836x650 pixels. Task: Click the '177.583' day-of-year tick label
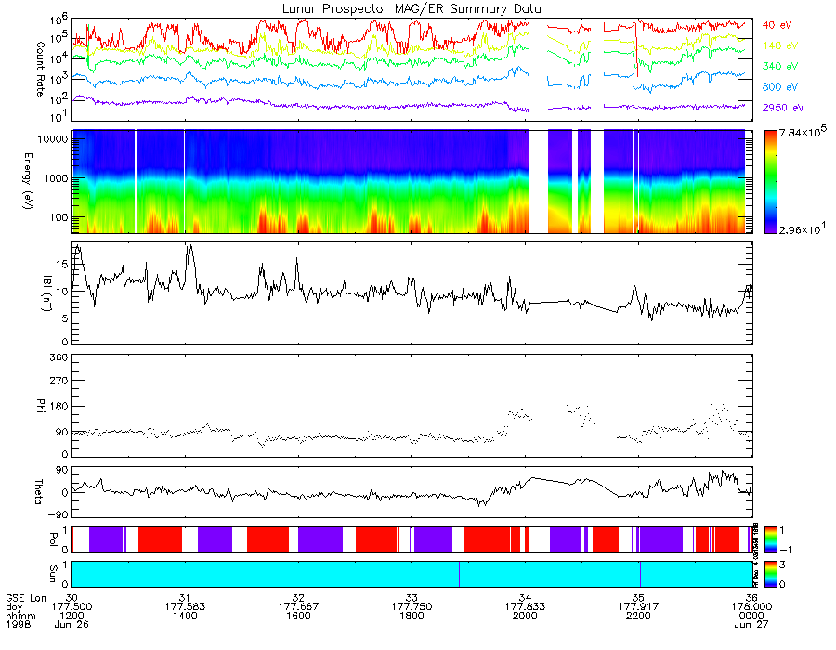[x=185, y=607]
